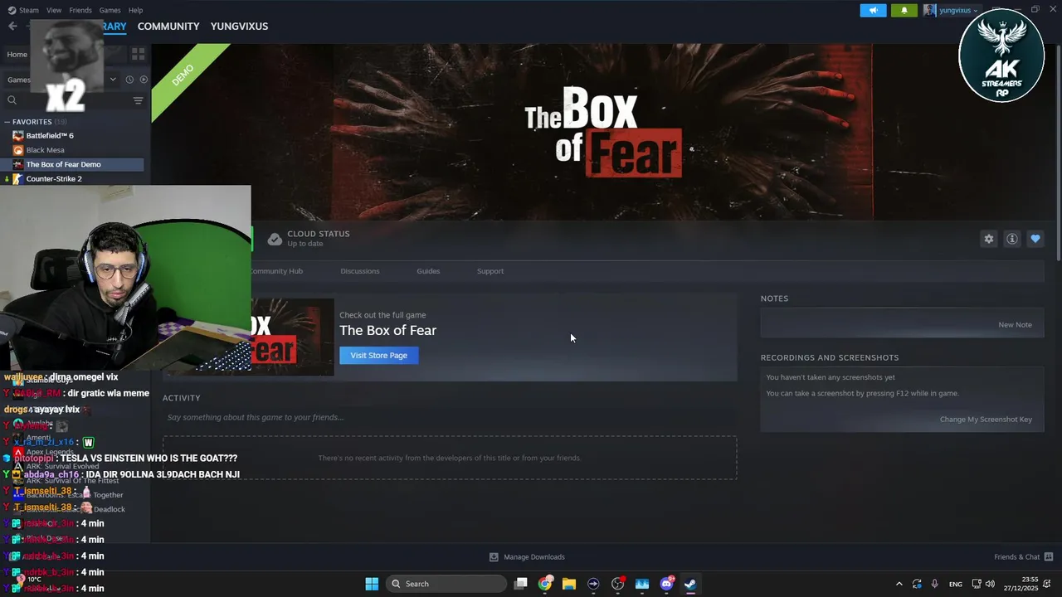
Task: Click The Box of Fear full game title
Action: click(387, 330)
